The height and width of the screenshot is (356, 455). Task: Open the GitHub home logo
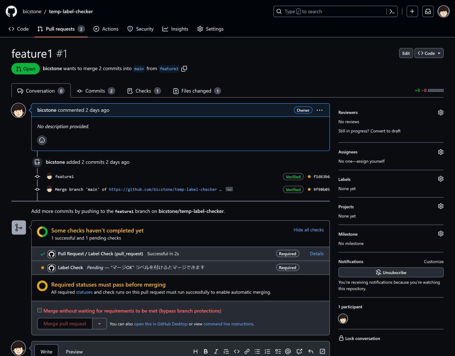[x=11, y=11]
